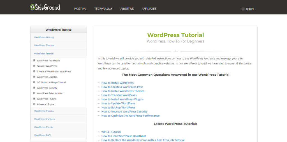The image size is (287, 142).
Task: Open the ABOUT US menu
Action: click(127, 9)
